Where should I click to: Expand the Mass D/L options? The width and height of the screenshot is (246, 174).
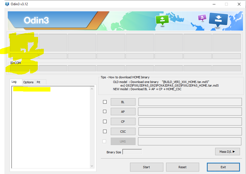pos(227,152)
